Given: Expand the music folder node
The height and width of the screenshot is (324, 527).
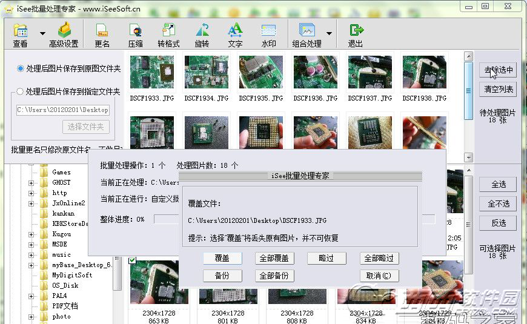Looking at the screenshot, I should tap(31, 255).
